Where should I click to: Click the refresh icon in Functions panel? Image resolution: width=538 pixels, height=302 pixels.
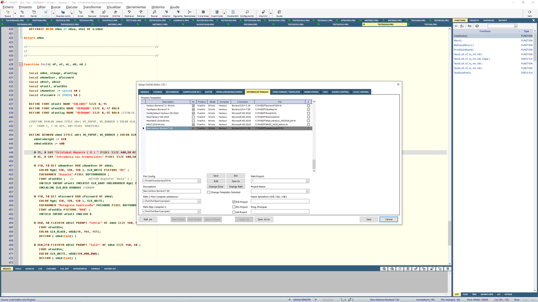(477, 26)
